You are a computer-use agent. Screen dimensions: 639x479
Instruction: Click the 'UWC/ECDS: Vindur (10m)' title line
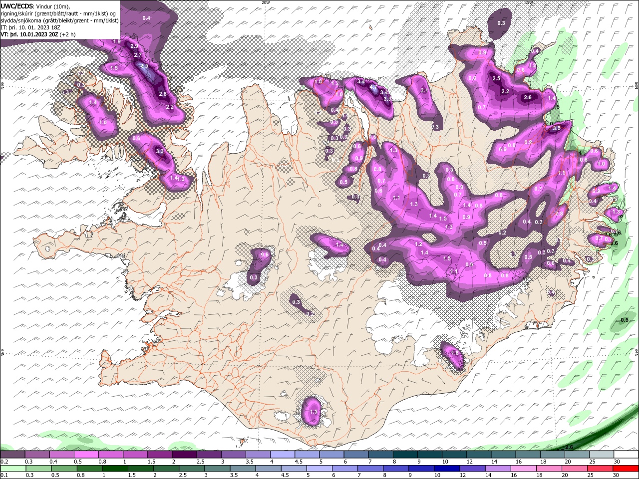click(35, 6)
